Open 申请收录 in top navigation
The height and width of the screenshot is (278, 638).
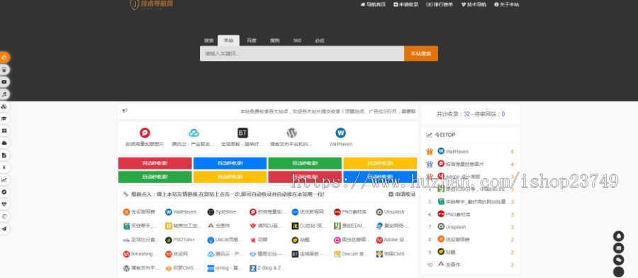406,4
